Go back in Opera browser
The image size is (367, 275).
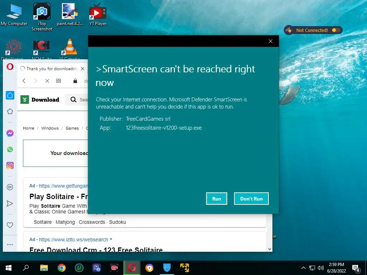point(24,81)
